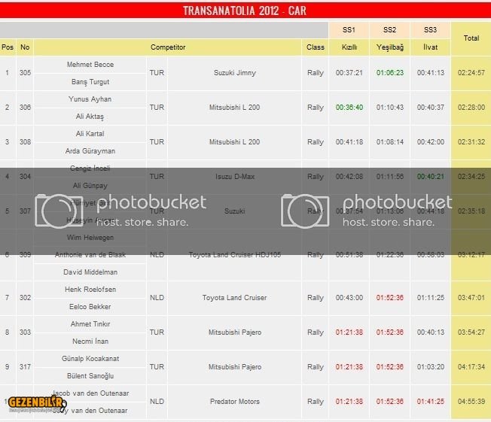This screenshot has height=422, width=491.
Task: Click the left Photobucket camera logo
Action: point(59,211)
